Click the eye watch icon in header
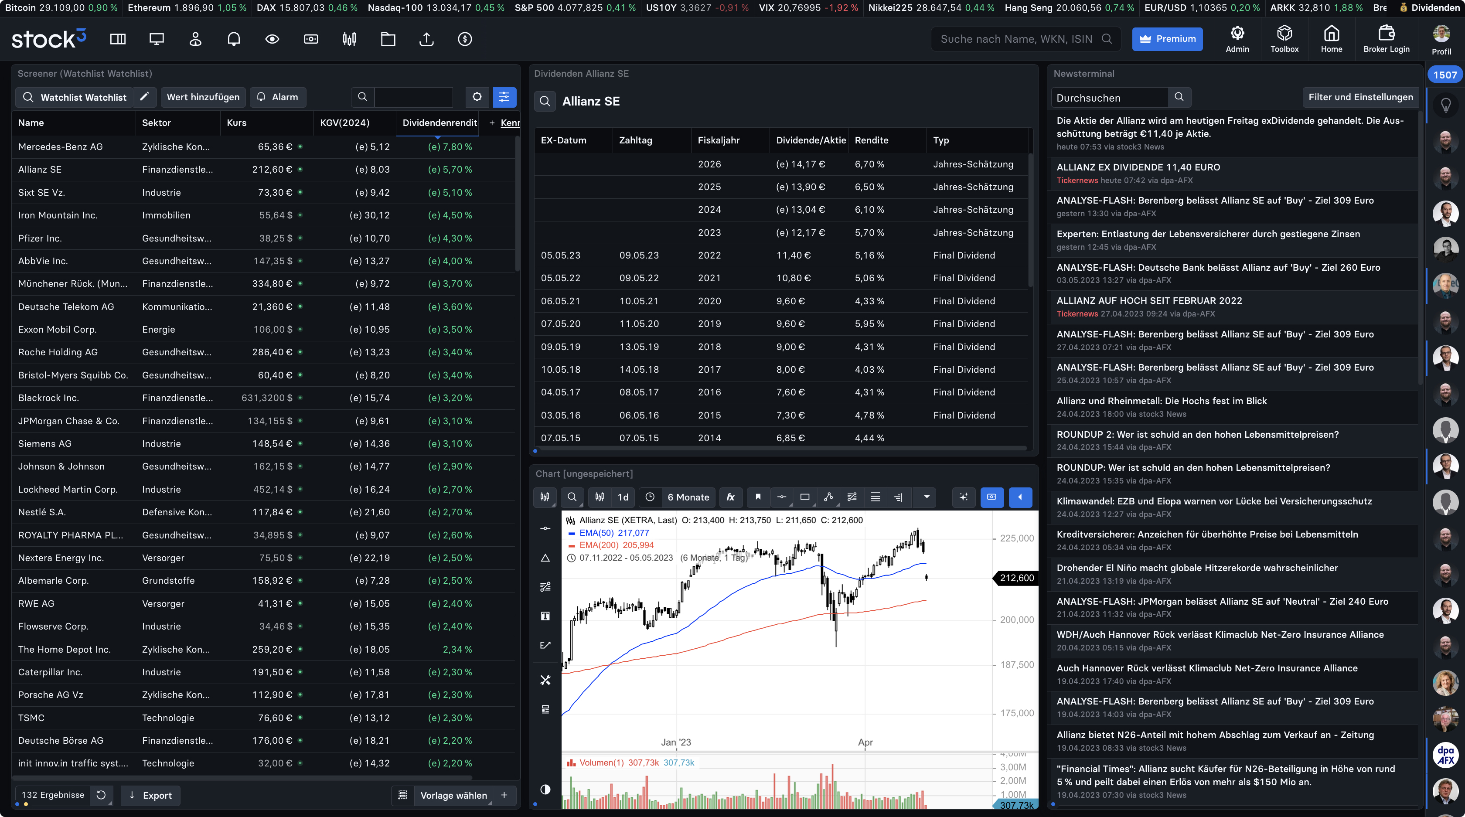Image resolution: width=1465 pixels, height=817 pixels. pyautogui.click(x=273, y=39)
